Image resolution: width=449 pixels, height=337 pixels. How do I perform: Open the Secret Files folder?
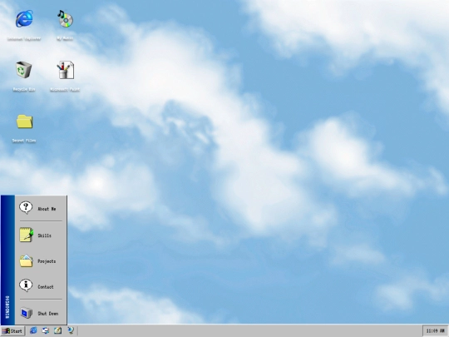click(x=24, y=121)
